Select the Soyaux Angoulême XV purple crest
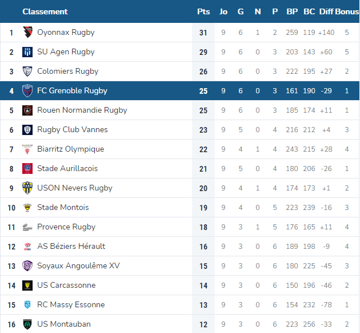 pos(27,265)
